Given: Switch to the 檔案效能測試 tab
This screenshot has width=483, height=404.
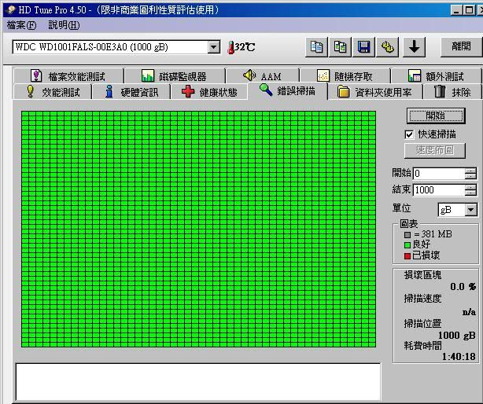Looking at the screenshot, I should pos(68,75).
